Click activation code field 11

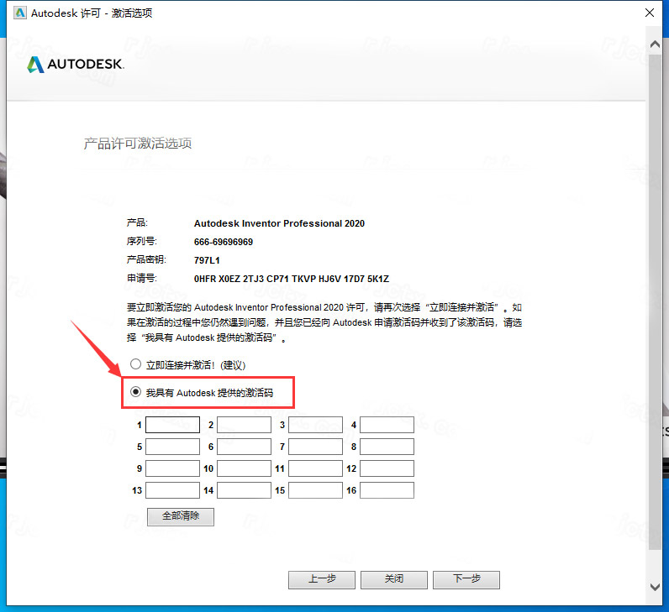tap(315, 468)
